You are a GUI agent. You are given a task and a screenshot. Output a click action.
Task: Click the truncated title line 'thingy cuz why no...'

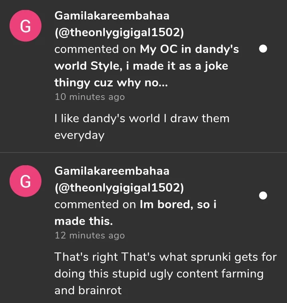click(105, 83)
